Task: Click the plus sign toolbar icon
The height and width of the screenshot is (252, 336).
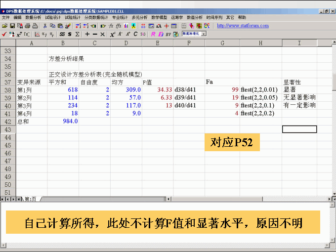Action: click(87, 35)
